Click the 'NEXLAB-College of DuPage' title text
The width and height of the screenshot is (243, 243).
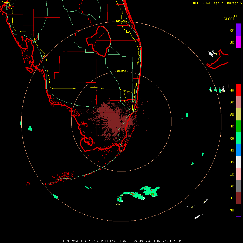215,3
